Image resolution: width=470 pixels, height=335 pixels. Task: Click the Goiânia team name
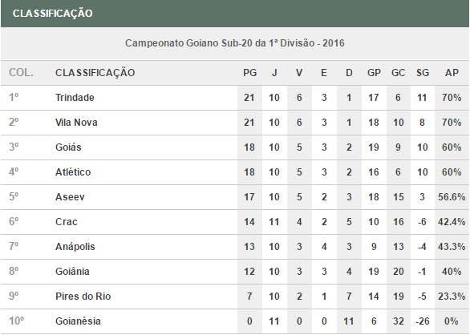(x=72, y=272)
